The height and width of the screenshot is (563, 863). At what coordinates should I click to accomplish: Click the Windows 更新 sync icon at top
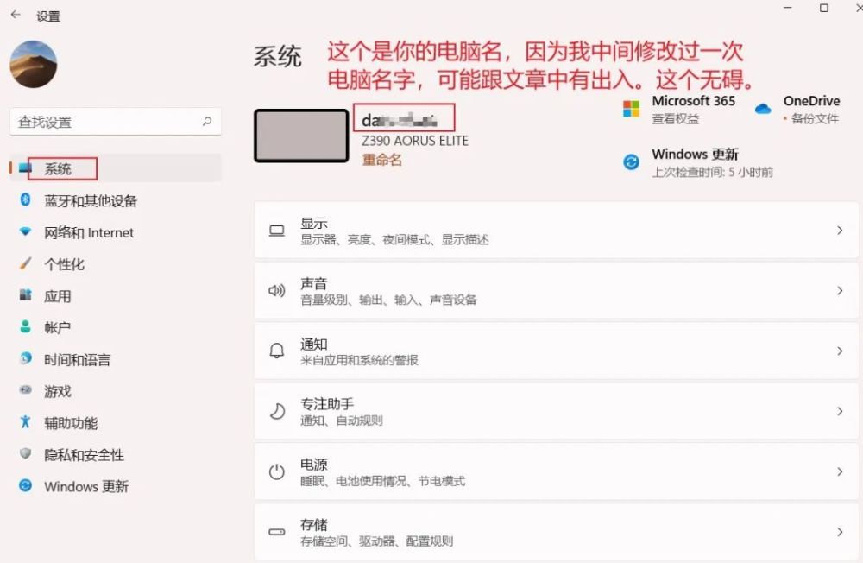632,162
